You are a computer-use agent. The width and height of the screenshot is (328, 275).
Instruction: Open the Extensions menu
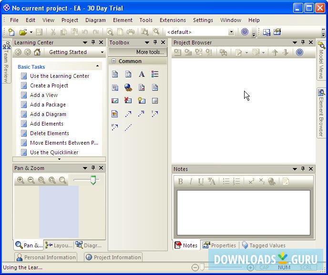click(x=173, y=20)
